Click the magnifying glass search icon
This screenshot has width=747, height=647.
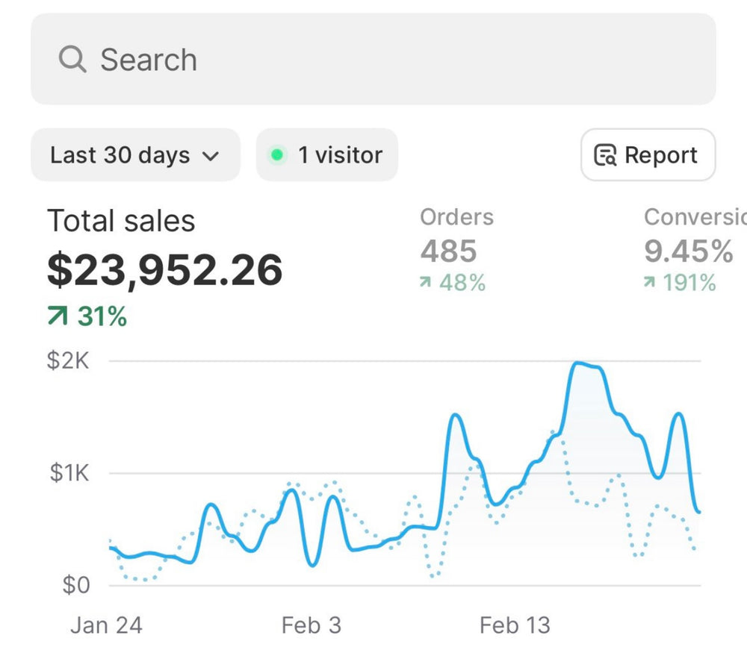(72, 59)
